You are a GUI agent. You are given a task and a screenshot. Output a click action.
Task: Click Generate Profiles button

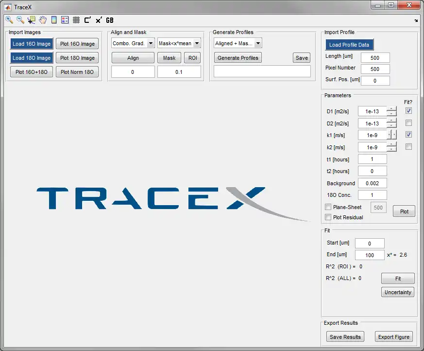pyautogui.click(x=238, y=58)
